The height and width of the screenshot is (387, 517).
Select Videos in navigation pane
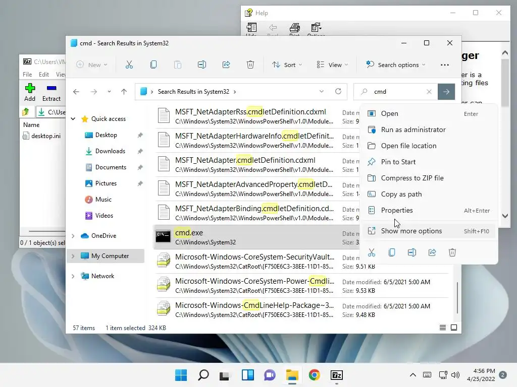104,216
